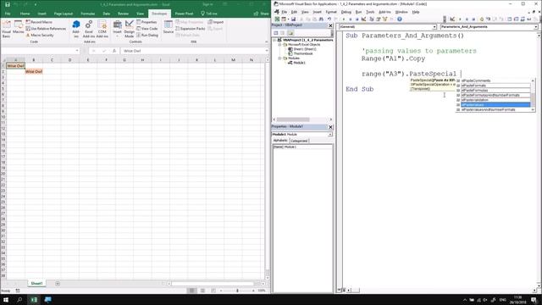The height and width of the screenshot is (305, 542).
Task: Open Module1 dropdown in Properties panel
Action: [330, 134]
